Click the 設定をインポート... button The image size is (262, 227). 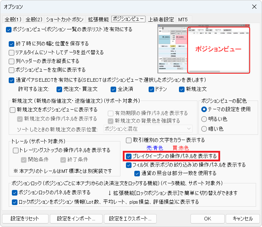[76, 219]
